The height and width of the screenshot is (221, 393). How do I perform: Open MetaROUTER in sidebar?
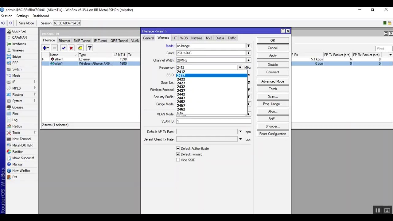tap(22, 145)
